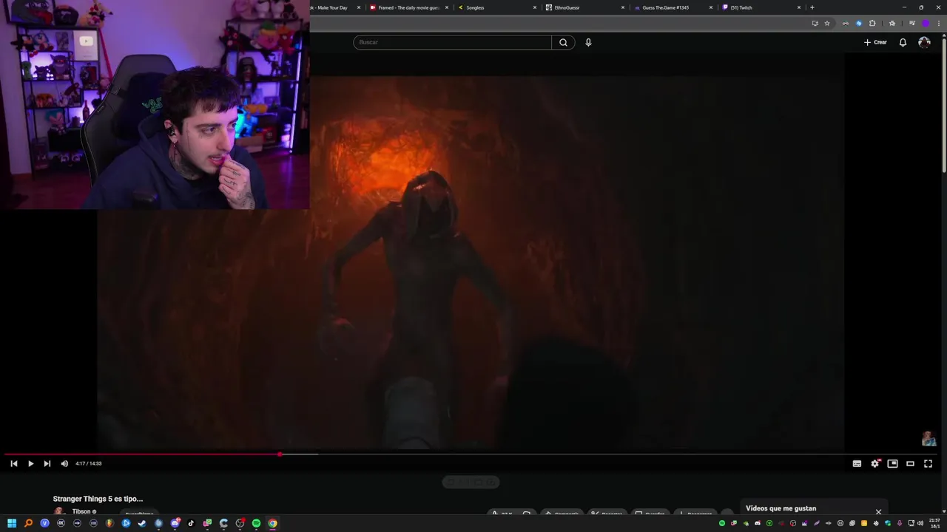Open TikTok from the taskbar
Image resolution: width=947 pixels, height=532 pixels.
(x=191, y=523)
